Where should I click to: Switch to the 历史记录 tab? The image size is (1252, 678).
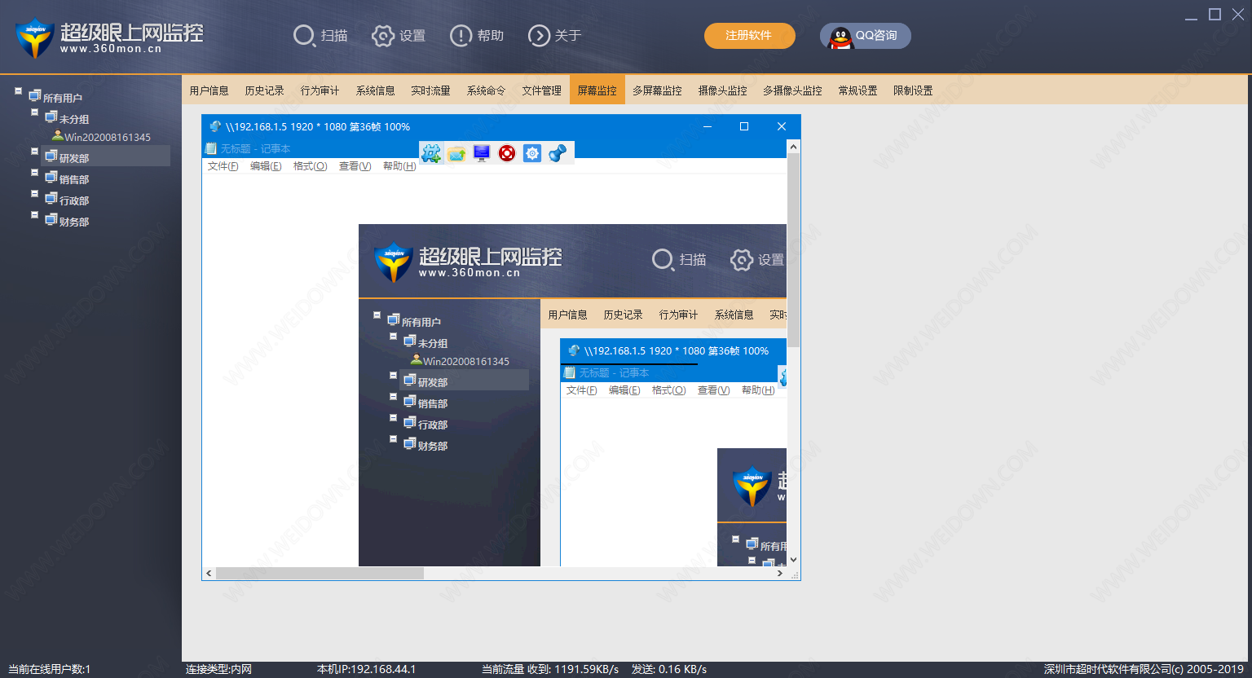coord(265,90)
